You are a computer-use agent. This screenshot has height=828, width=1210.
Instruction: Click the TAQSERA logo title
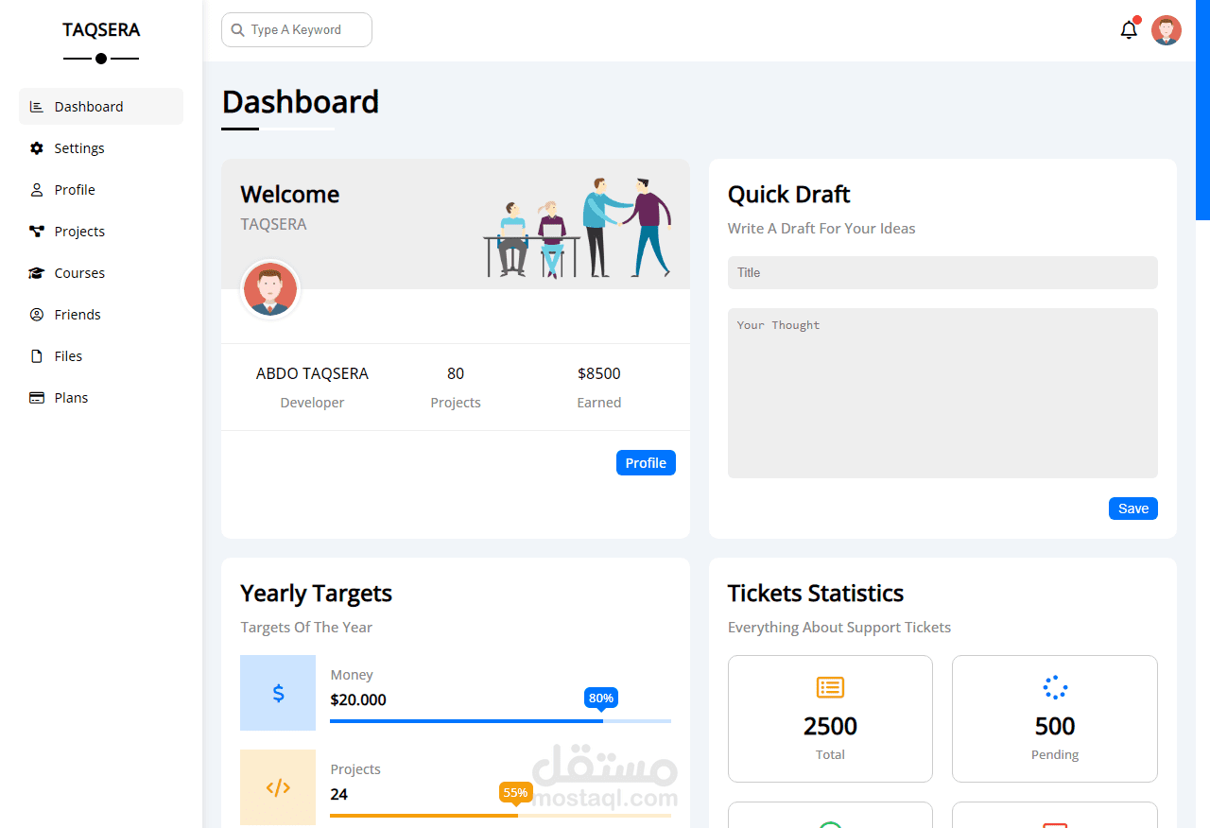point(101,30)
